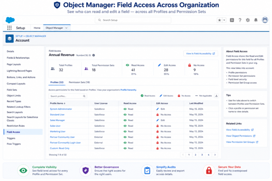Click the Account object layers icon
The width and height of the screenshot is (272, 181).
[x=10, y=39]
